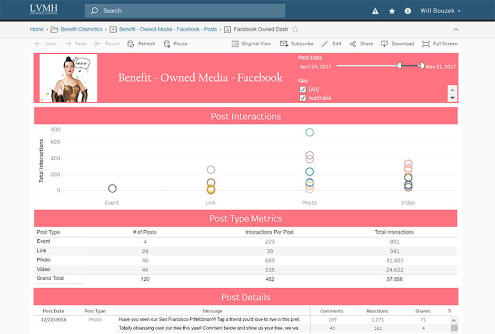Favorite this view with breadcrumb star
The width and height of the screenshot is (495, 334).
[295, 29]
